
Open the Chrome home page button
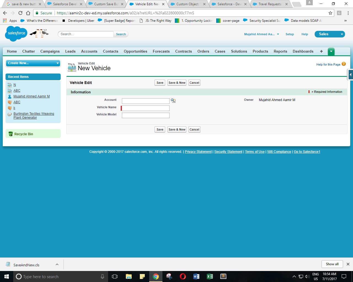pyautogui.click(x=28, y=13)
